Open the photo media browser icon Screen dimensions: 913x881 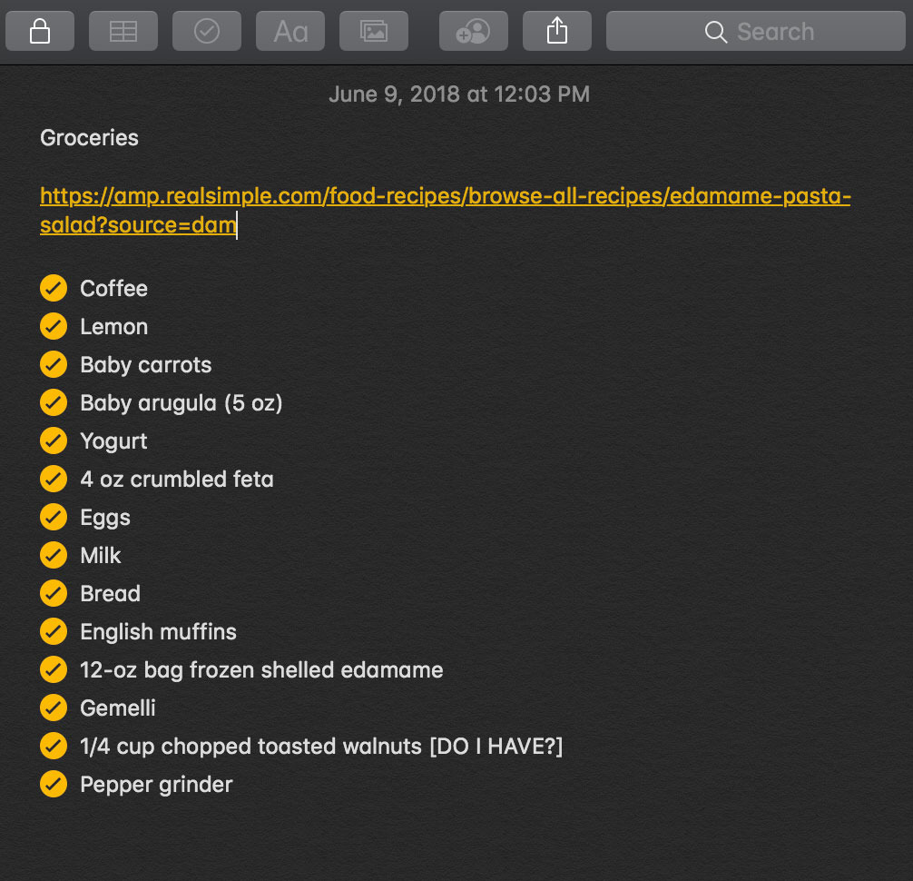tap(374, 32)
